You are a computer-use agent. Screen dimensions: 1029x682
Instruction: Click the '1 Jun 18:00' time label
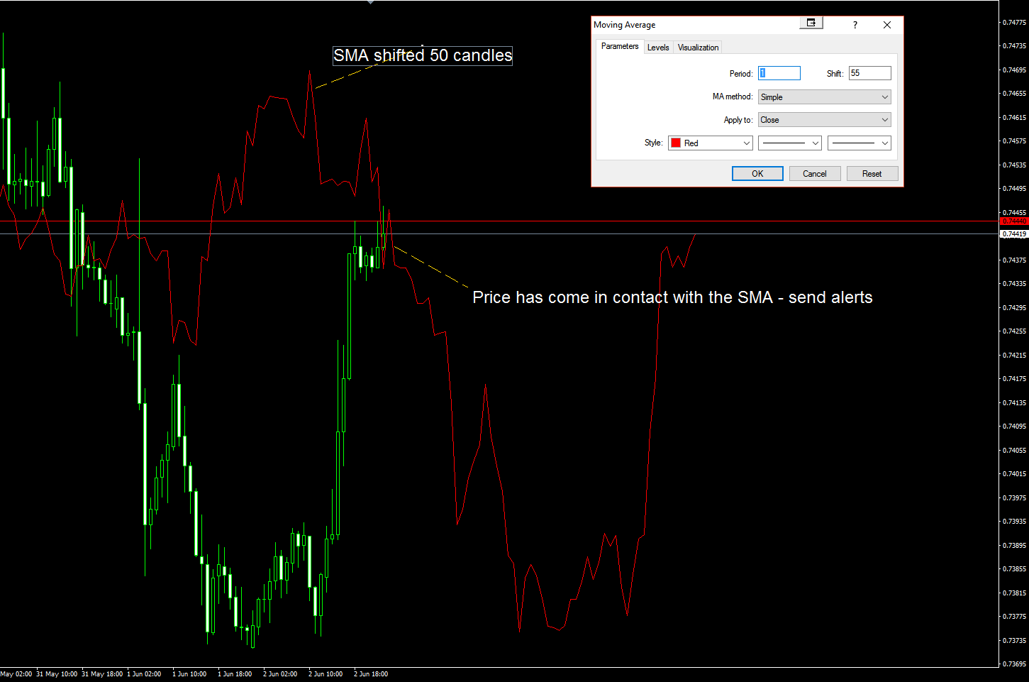(235, 674)
